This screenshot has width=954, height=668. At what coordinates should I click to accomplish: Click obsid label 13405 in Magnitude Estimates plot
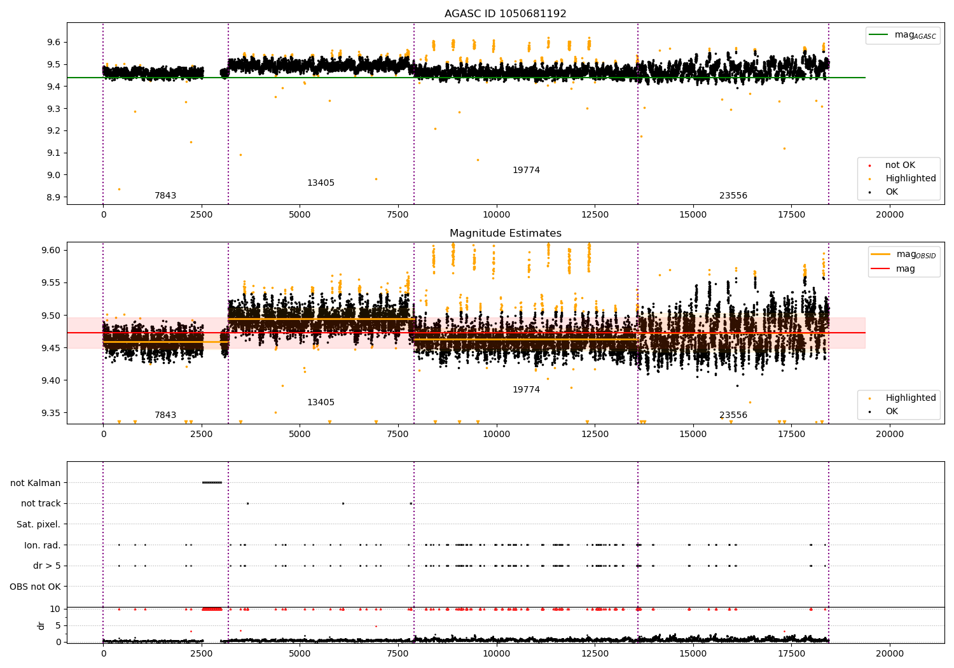pyautogui.click(x=321, y=403)
